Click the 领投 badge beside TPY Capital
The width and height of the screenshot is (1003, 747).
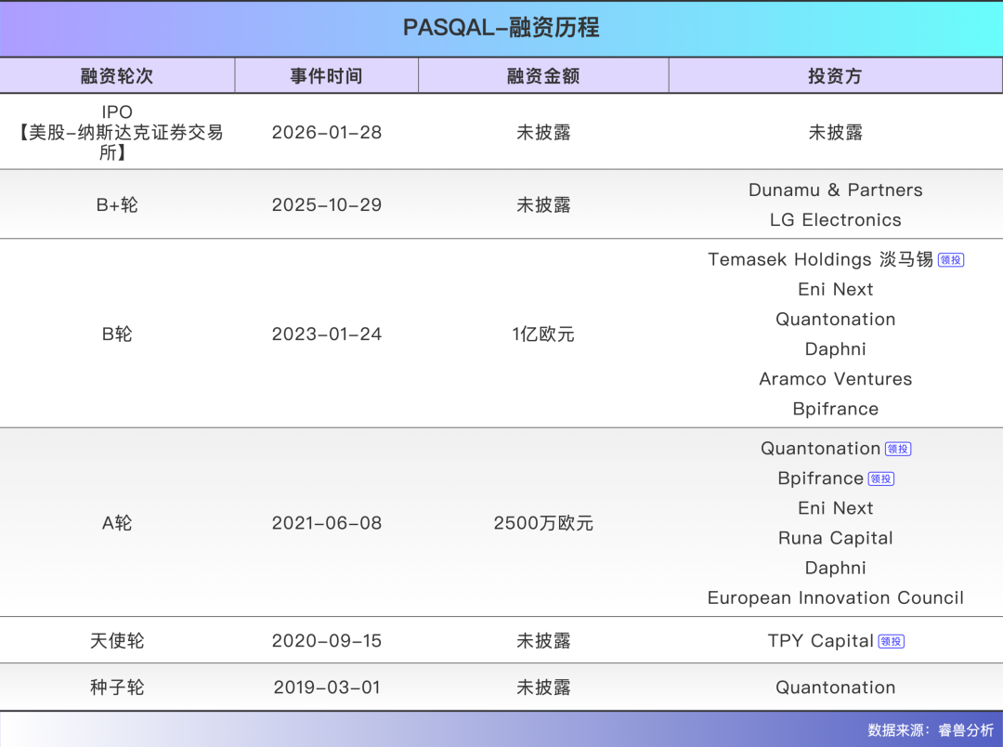tap(891, 641)
